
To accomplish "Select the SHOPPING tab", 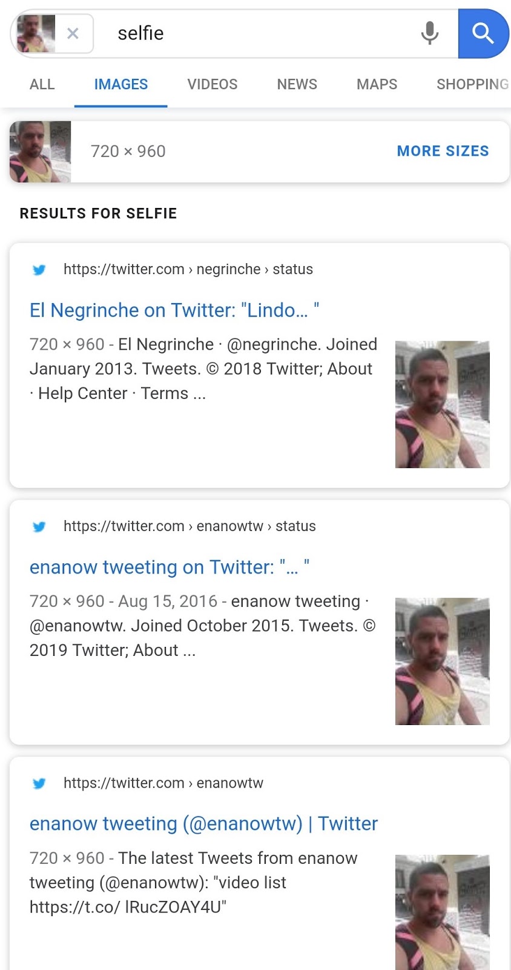I will click(473, 84).
